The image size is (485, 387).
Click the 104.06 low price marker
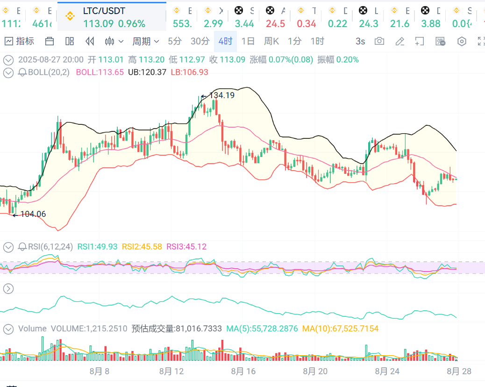click(33, 214)
